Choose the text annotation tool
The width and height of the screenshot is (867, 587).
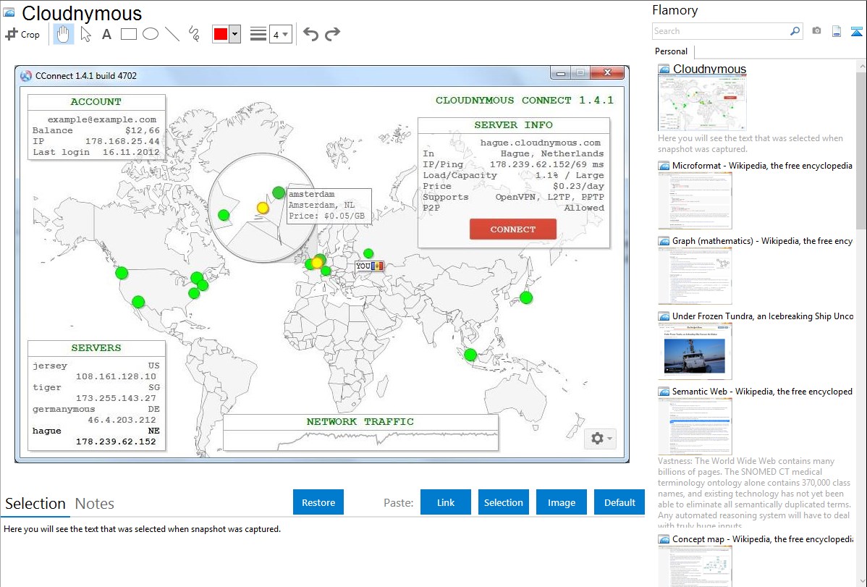coord(106,34)
